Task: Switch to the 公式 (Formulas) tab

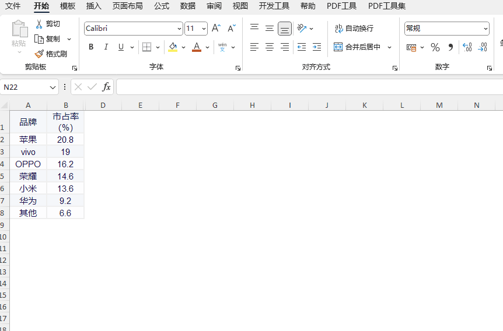Action: click(x=162, y=6)
